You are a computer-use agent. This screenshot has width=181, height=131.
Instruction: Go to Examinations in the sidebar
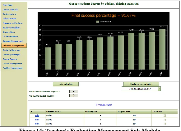[x=9, y=32]
